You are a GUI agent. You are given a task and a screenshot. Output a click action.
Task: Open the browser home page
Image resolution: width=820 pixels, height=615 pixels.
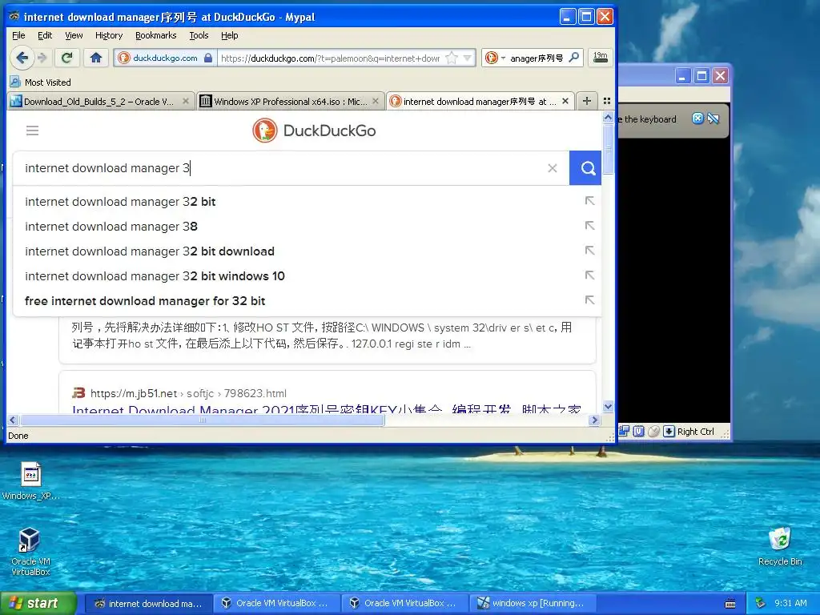tap(96, 58)
